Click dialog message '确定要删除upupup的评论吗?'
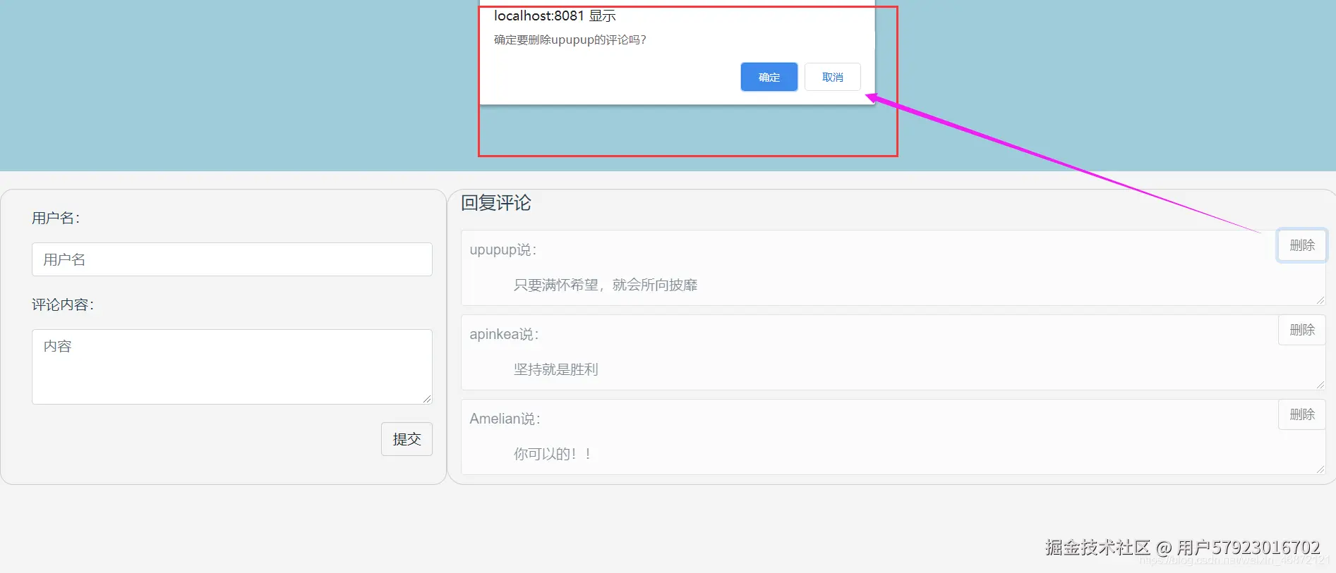 tap(570, 39)
